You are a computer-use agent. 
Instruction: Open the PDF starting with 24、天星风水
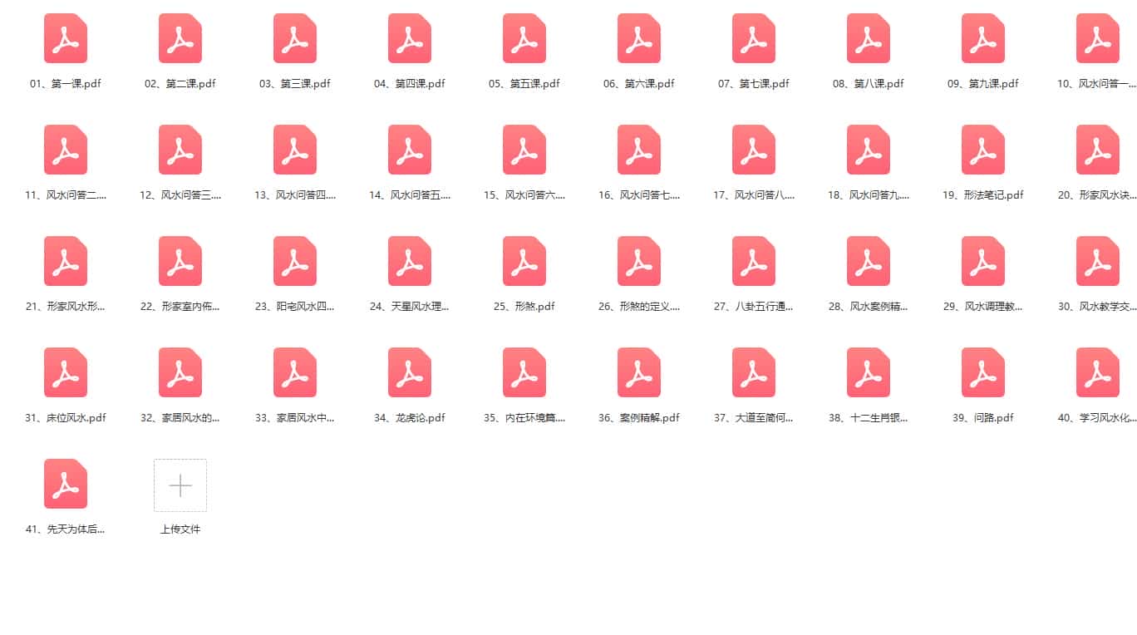click(410, 261)
